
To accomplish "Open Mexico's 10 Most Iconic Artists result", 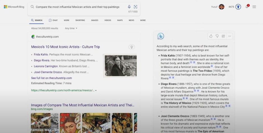I will point(65,47).
